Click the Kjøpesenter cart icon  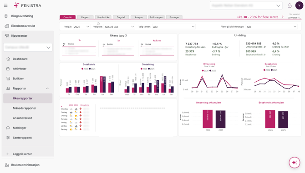pyautogui.click(x=7, y=36)
